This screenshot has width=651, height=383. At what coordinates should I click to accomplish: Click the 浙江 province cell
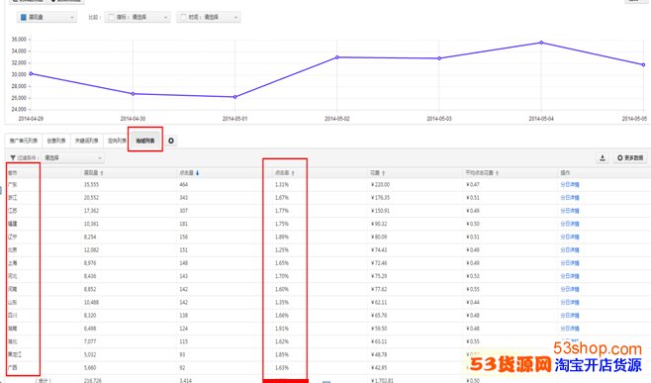[13, 198]
